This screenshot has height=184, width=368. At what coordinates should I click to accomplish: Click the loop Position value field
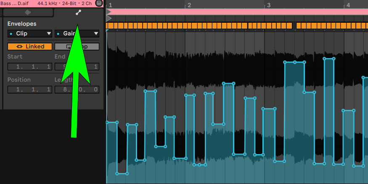click(29, 89)
